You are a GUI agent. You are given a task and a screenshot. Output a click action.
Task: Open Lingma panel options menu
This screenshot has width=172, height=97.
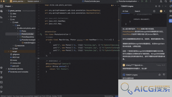pyautogui.click(x=162, y=6)
